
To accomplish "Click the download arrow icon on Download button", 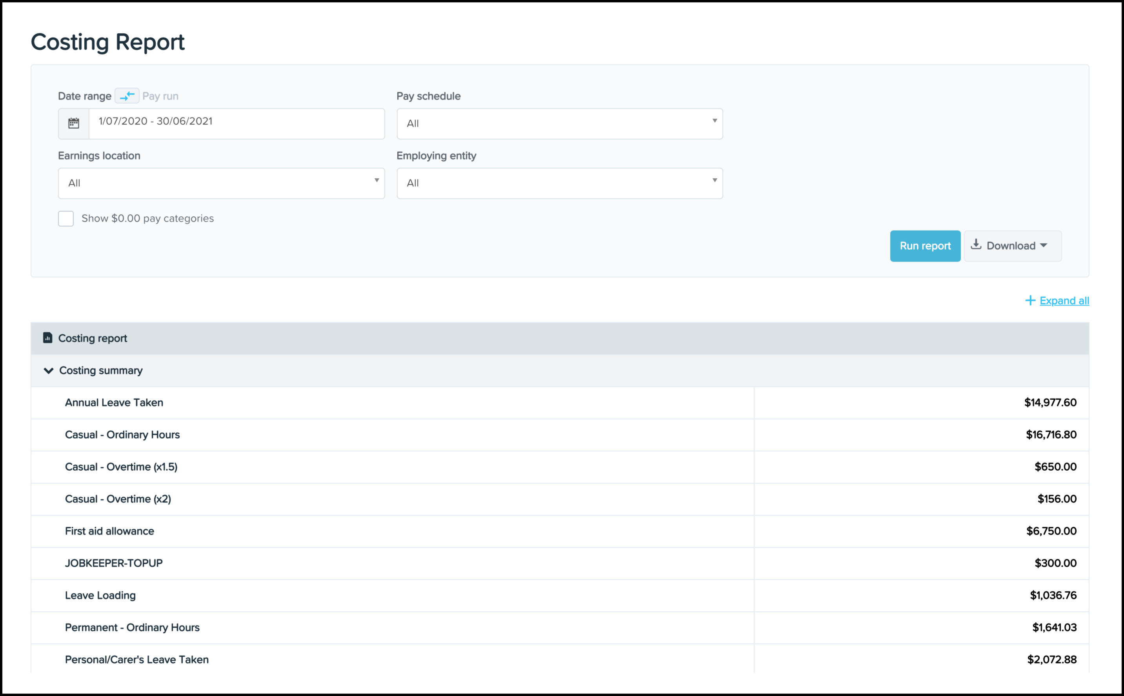I will (x=976, y=245).
